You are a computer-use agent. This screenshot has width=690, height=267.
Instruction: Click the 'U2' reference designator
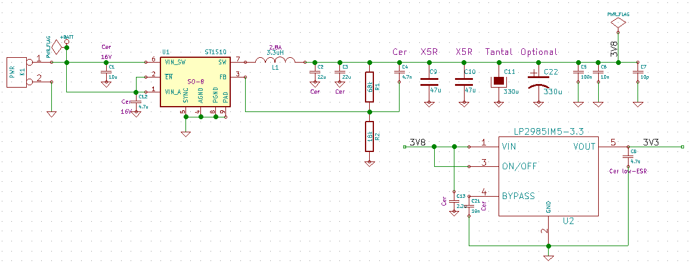[568, 221]
